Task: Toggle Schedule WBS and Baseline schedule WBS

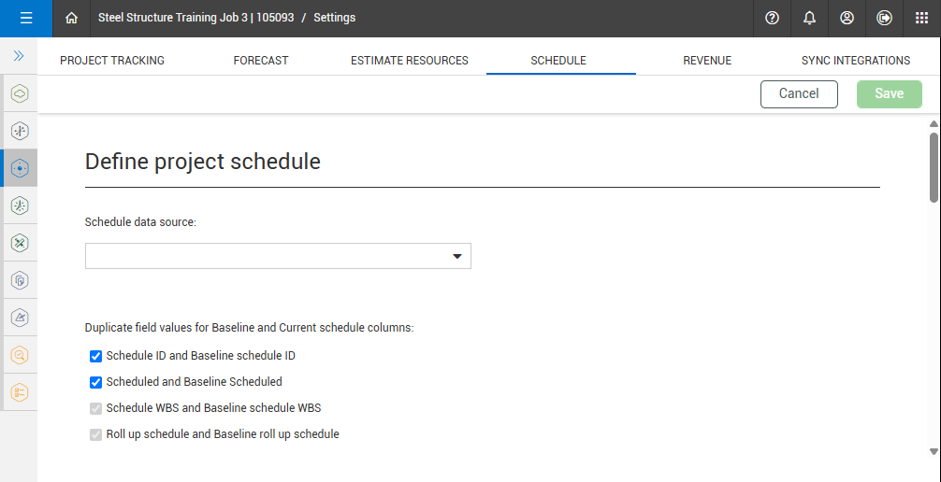Action: [95, 408]
